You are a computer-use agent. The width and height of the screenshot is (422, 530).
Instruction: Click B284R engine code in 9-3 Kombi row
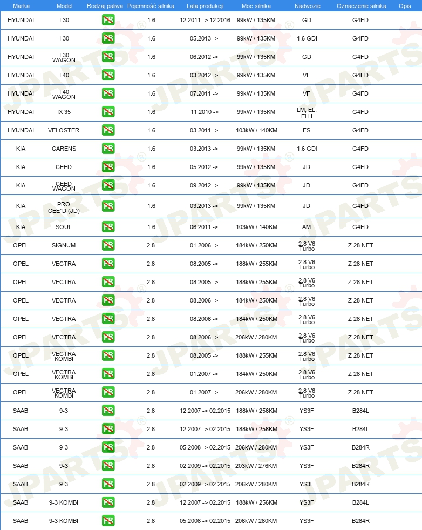click(360, 521)
